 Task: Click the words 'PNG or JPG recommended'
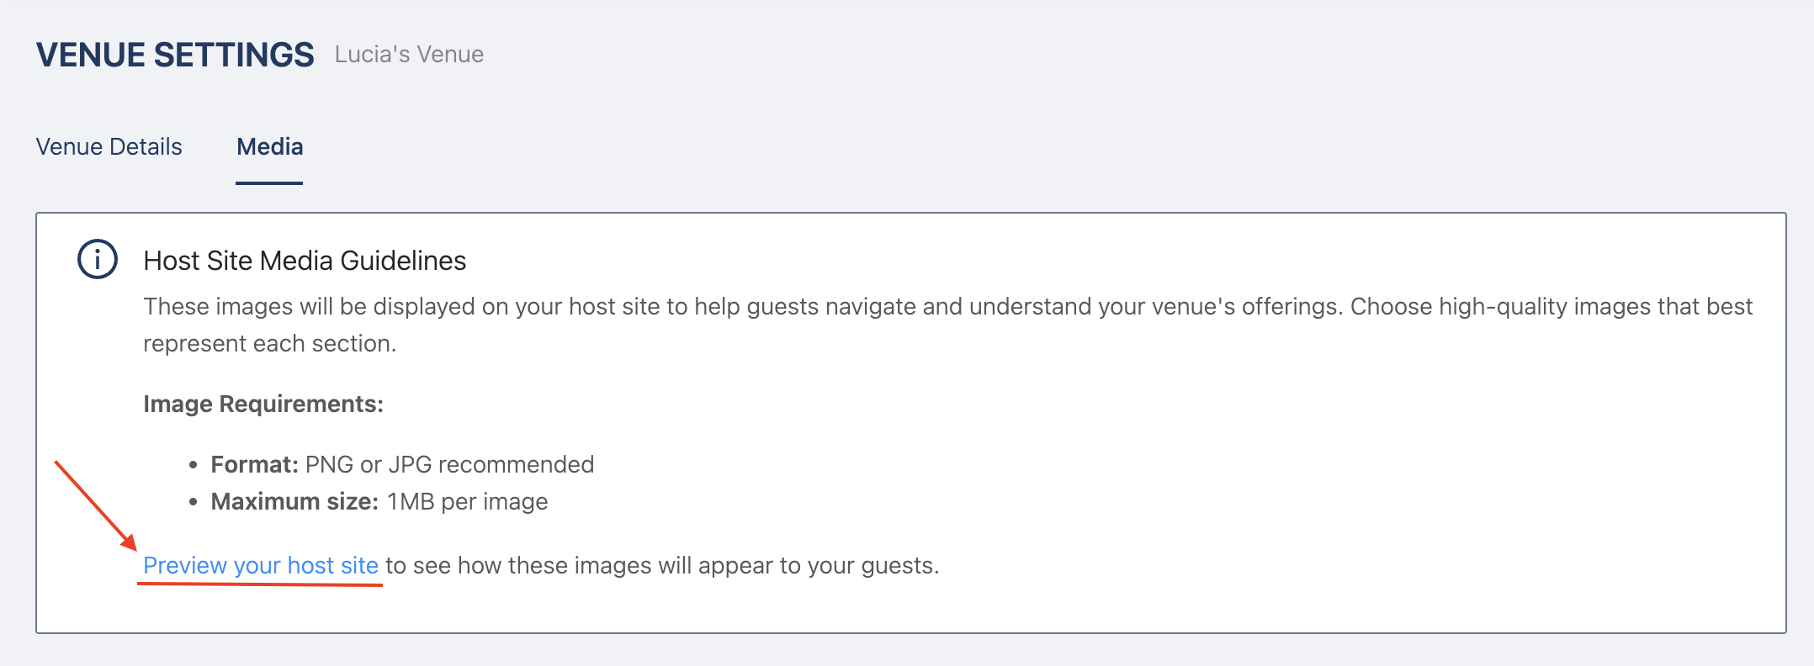pyautogui.click(x=449, y=464)
